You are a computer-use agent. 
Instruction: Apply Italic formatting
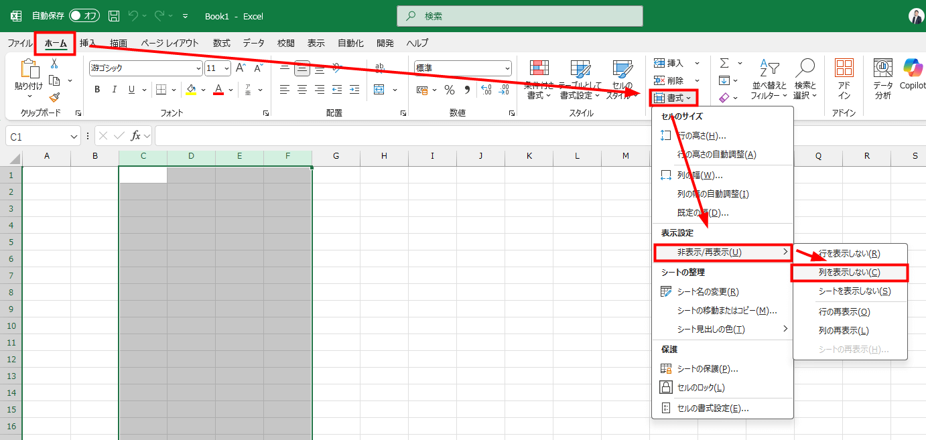pos(114,90)
